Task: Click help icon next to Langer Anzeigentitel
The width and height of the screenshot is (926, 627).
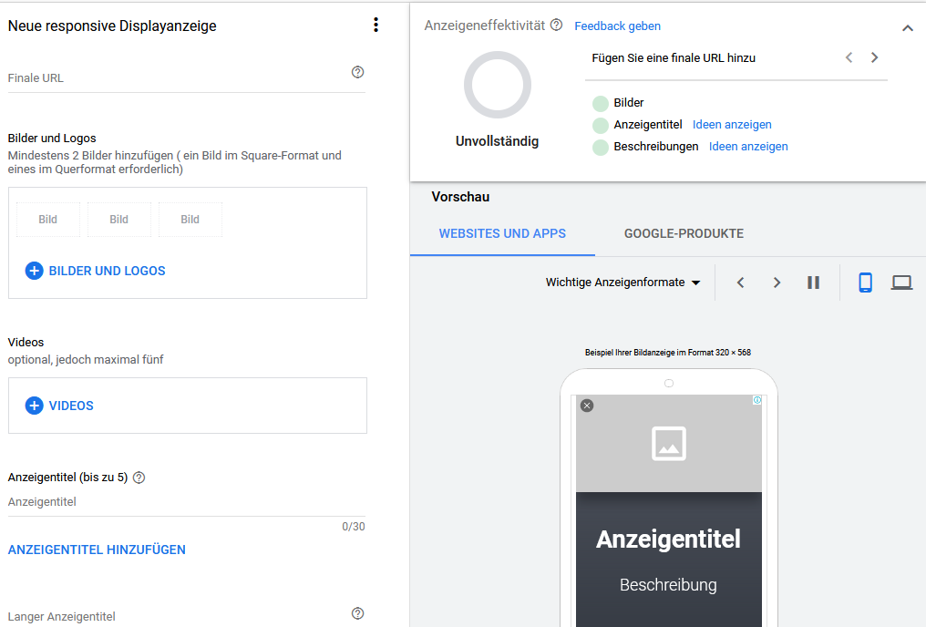Action: pyautogui.click(x=357, y=613)
